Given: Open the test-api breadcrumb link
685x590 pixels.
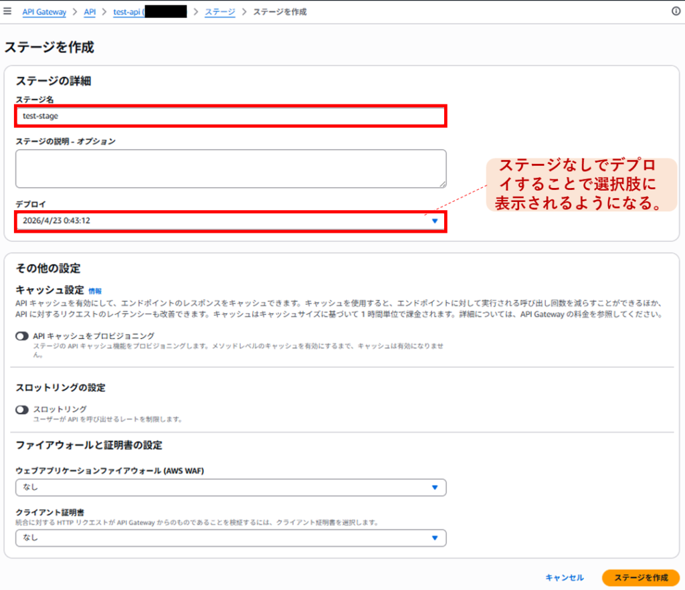Looking at the screenshot, I should pos(127,12).
